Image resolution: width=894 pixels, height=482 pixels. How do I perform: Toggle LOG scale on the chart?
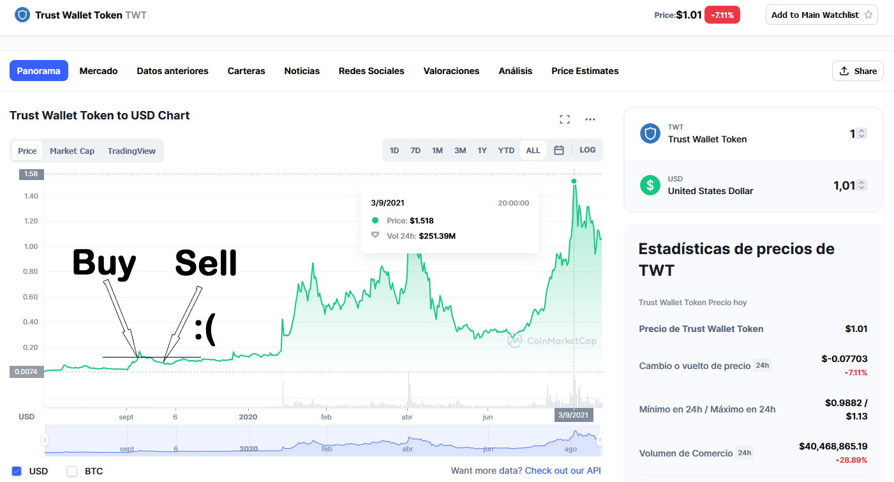point(588,150)
